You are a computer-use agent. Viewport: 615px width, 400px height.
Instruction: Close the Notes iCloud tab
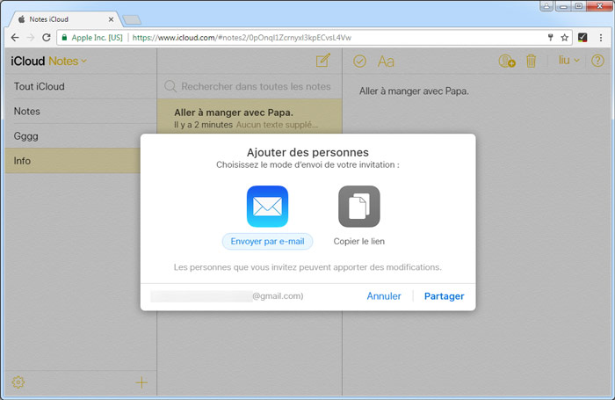(x=111, y=19)
